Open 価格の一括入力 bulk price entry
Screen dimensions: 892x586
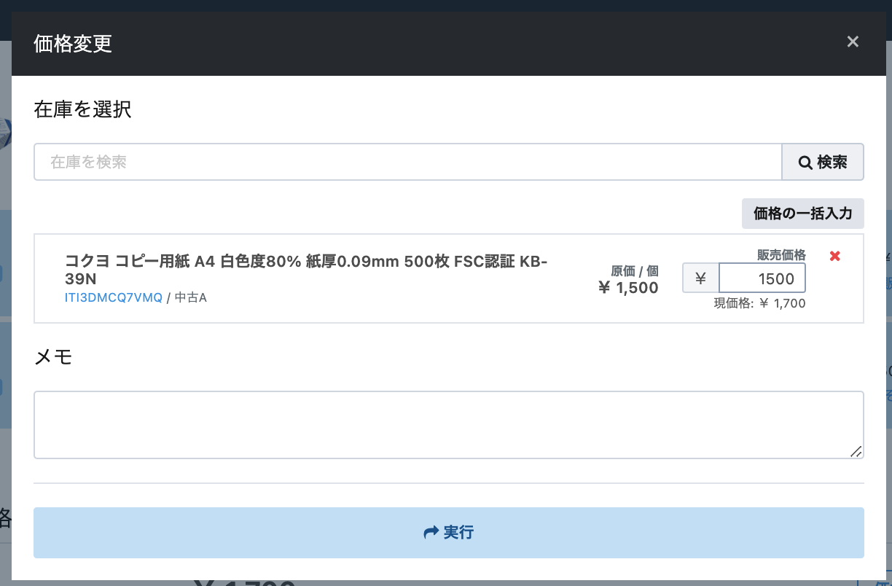pyautogui.click(x=803, y=214)
